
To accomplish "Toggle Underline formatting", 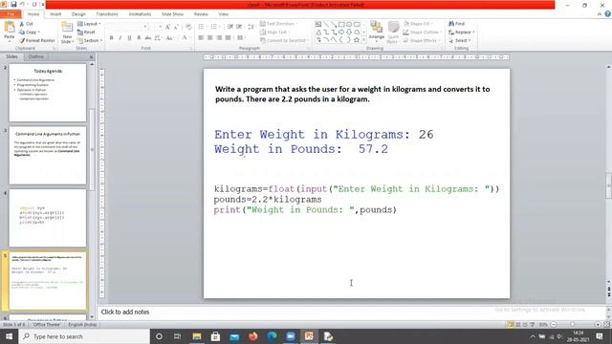I will click(x=129, y=38).
